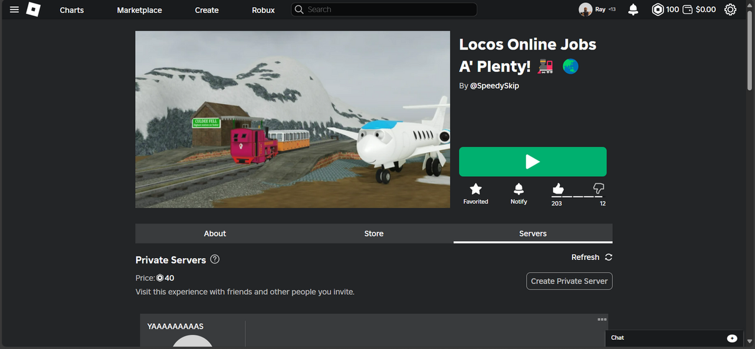Start new chat with plus icon
Image resolution: width=755 pixels, height=349 pixels.
coord(732,338)
